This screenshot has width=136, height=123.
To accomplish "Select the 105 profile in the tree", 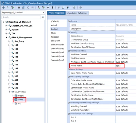I will (16, 64).
